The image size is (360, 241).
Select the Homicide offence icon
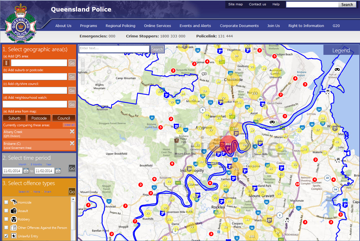(14, 202)
